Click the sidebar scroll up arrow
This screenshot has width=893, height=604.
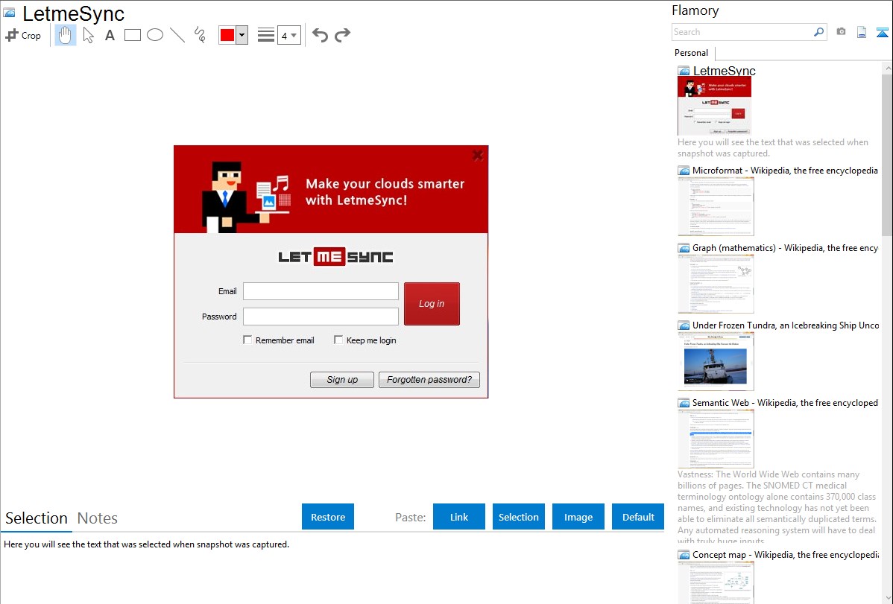click(x=887, y=68)
